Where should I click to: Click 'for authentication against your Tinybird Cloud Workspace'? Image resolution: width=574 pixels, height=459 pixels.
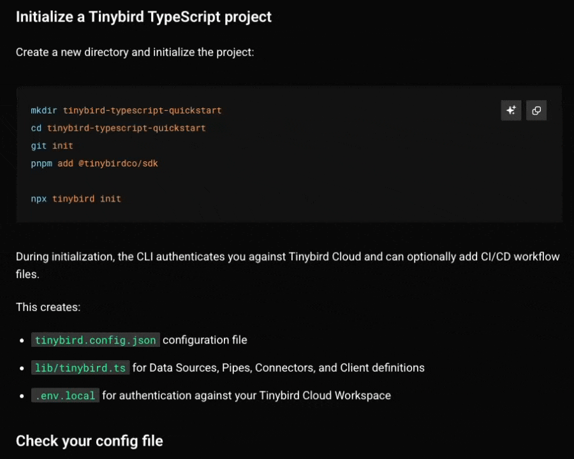246,396
